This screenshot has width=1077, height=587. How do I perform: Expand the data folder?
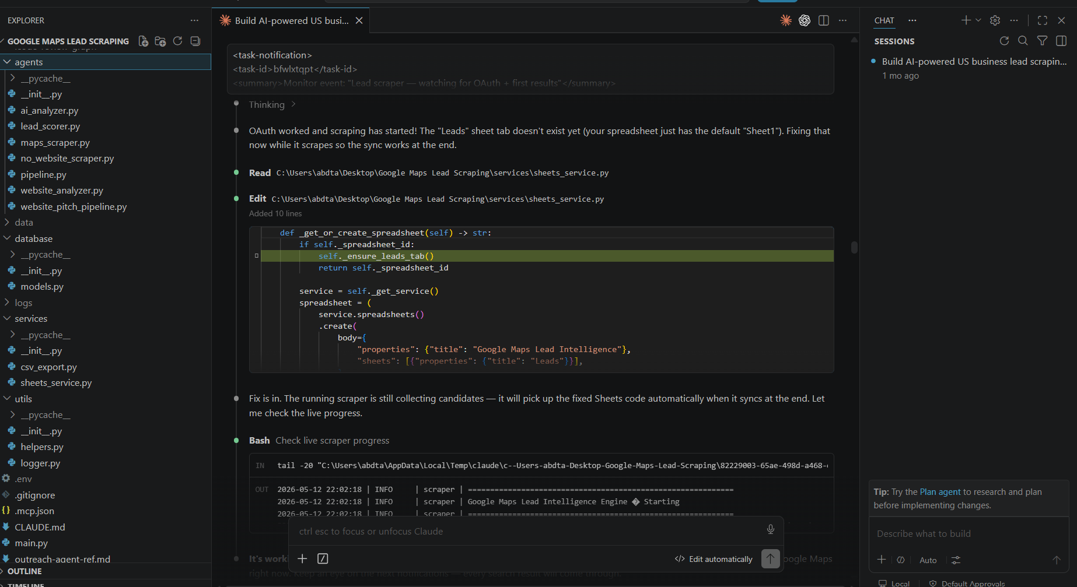click(x=106, y=223)
